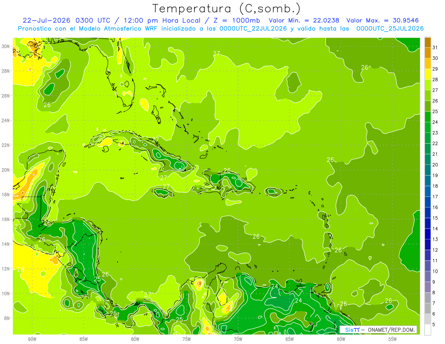
Task: Select the "22N" latitude axis label
Action: [x=6, y=145]
